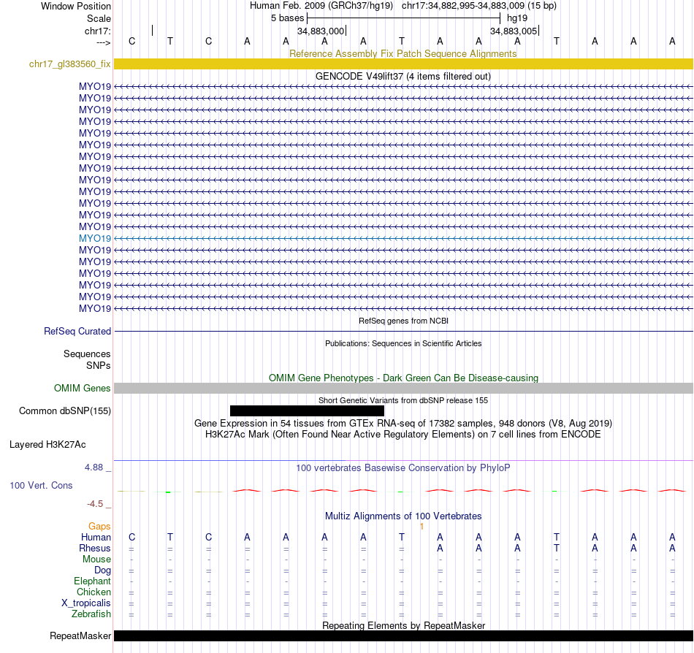Click the SNPs track label
The height and width of the screenshot is (653, 694).
(x=99, y=365)
